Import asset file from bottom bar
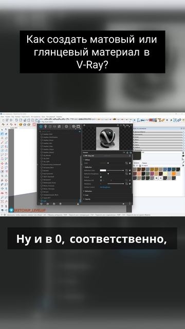Viewport: 185px width, 329px height. click(48, 204)
